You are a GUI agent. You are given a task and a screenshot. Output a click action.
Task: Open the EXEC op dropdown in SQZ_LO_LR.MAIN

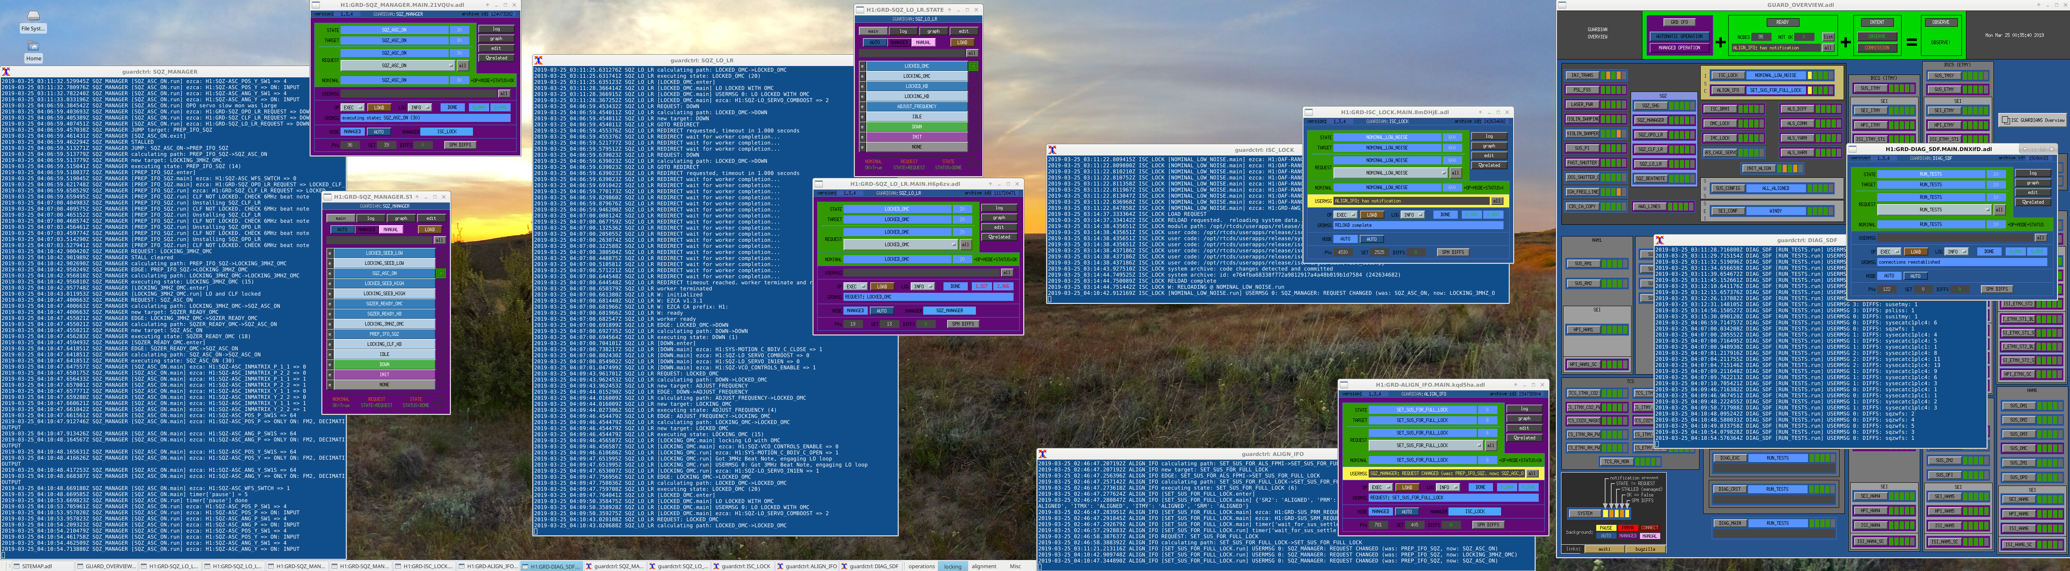point(855,287)
